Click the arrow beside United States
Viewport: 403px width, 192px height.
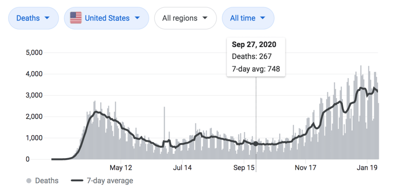(137, 18)
